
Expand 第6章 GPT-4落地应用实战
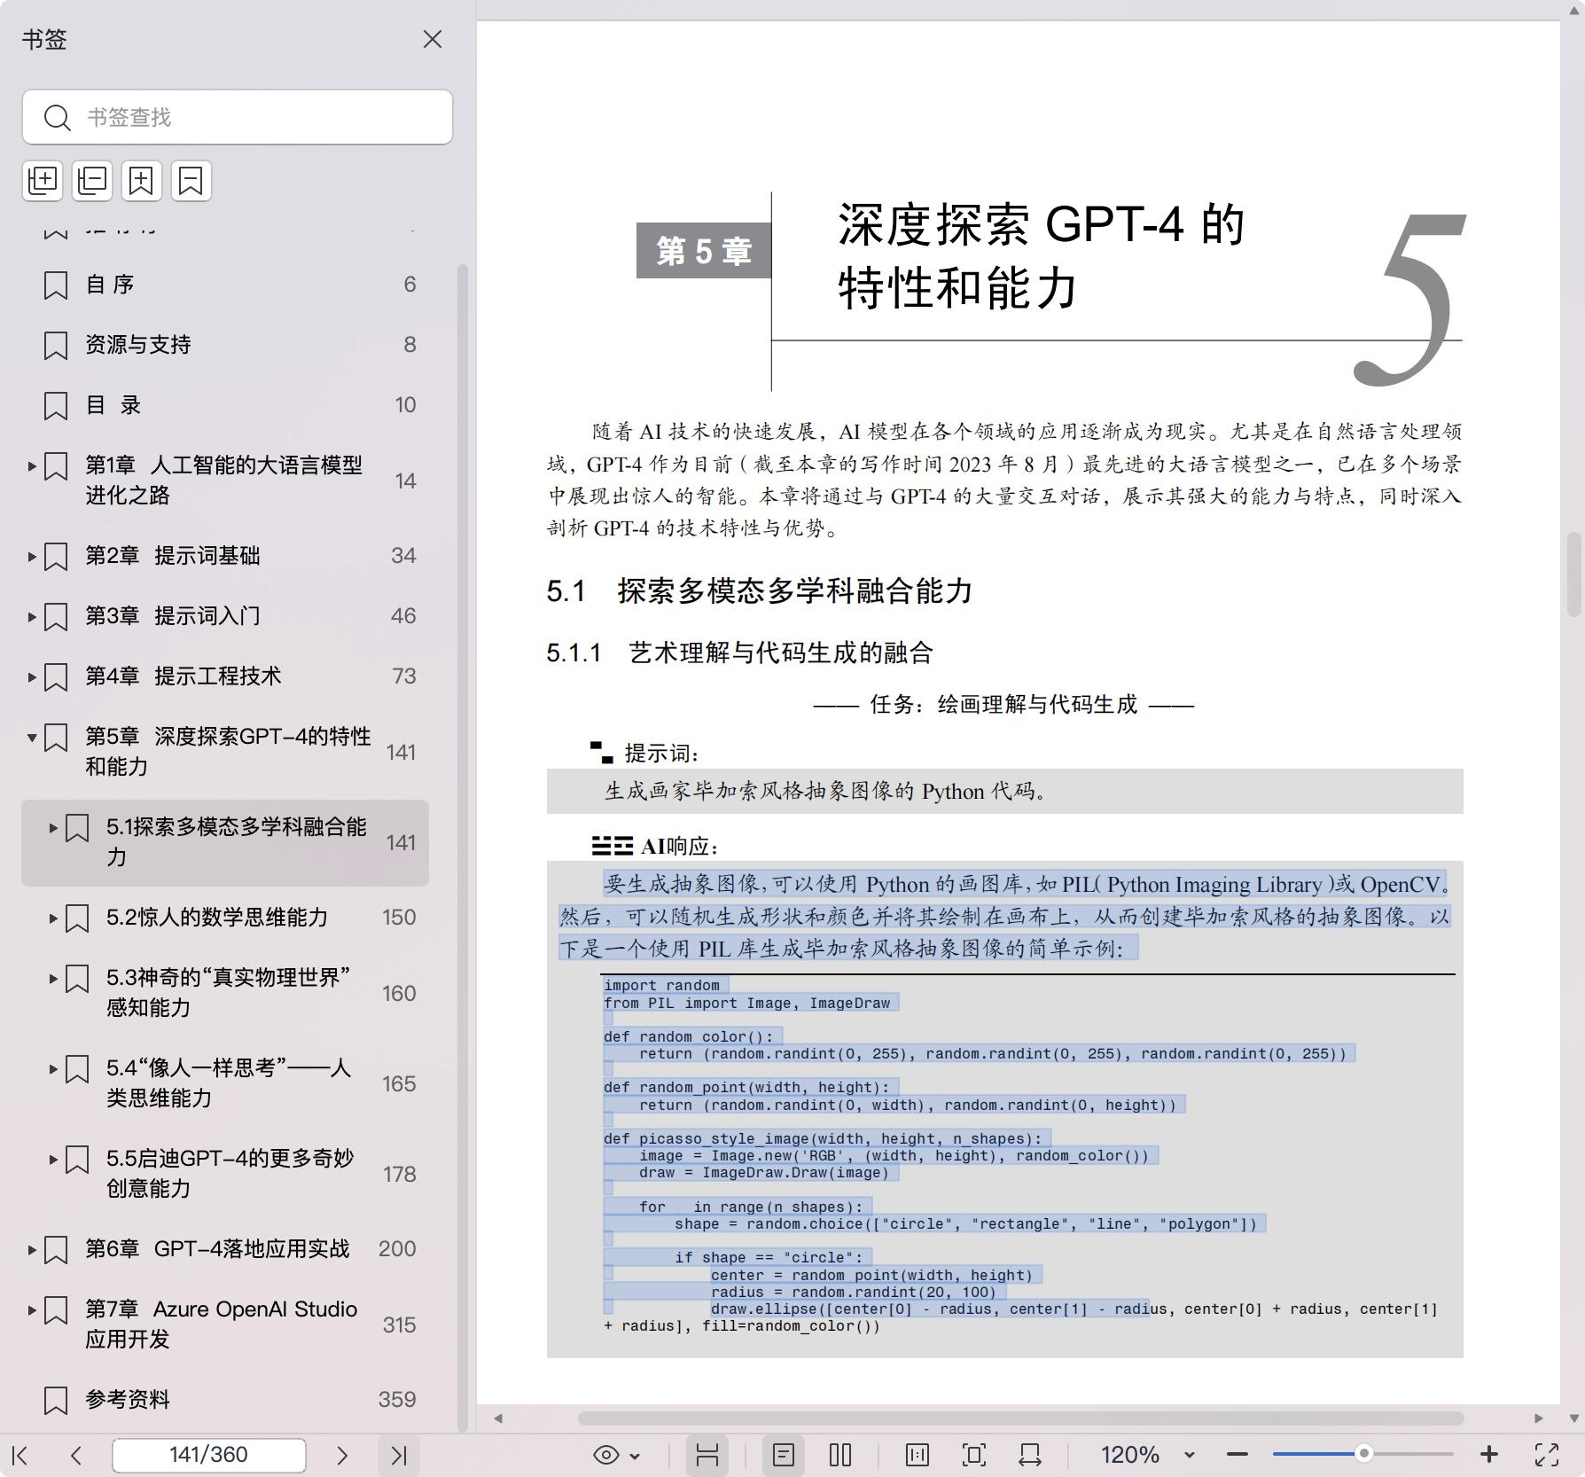(x=32, y=1250)
